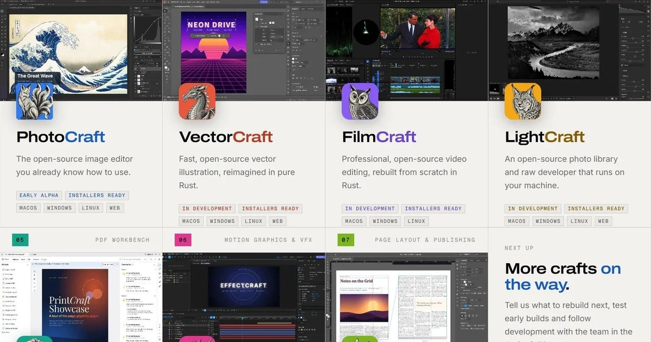The image size is (651, 342).
Task: Open the LightCraft black-and-white landscape screenshot
Action: [x=570, y=50]
